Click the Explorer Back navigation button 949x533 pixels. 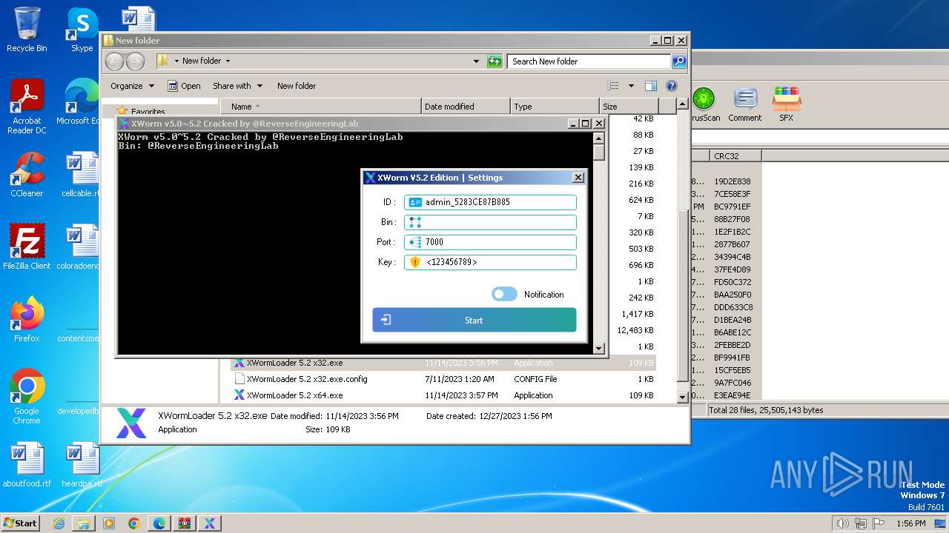tap(114, 61)
